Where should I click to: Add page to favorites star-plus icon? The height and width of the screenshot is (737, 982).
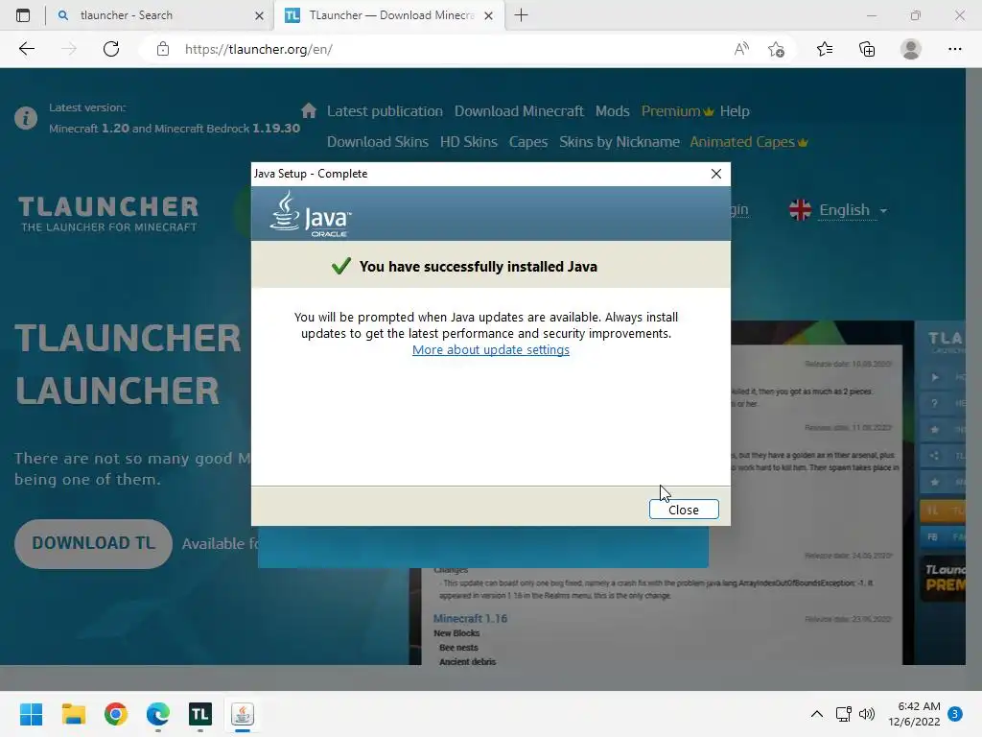click(776, 49)
